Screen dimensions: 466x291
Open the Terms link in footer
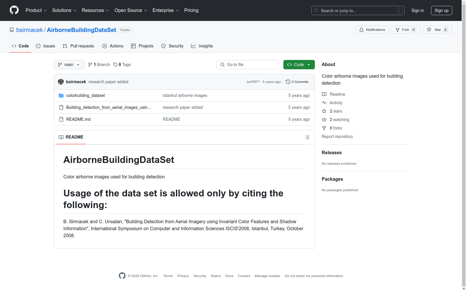pos(168,276)
